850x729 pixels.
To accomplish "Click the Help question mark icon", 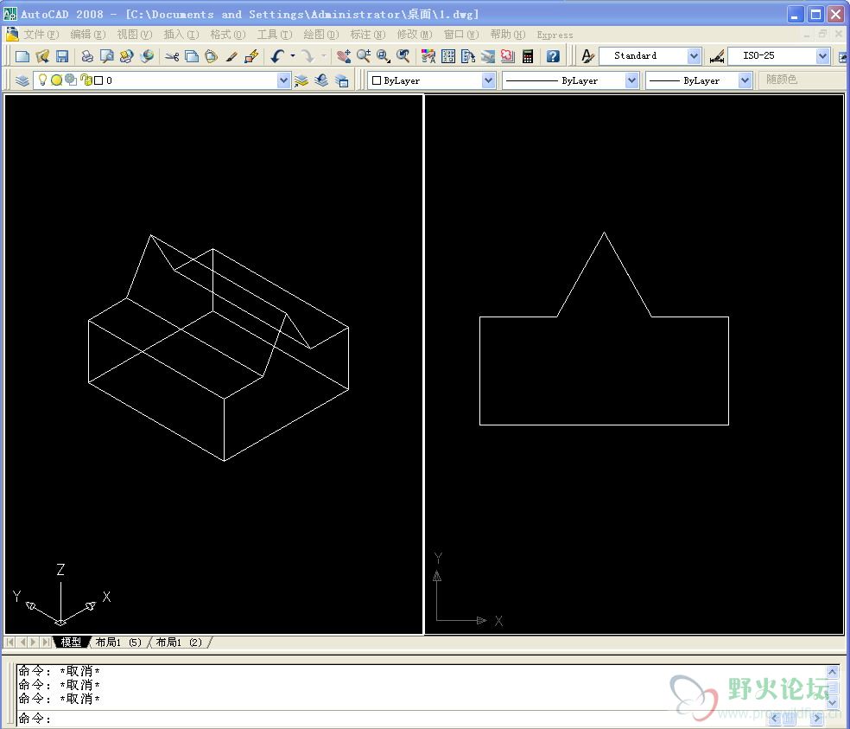I will [x=553, y=56].
